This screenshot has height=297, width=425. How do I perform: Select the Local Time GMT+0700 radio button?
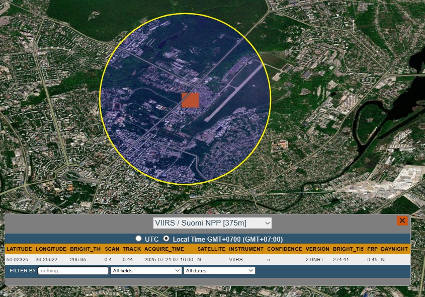click(166, 239)
